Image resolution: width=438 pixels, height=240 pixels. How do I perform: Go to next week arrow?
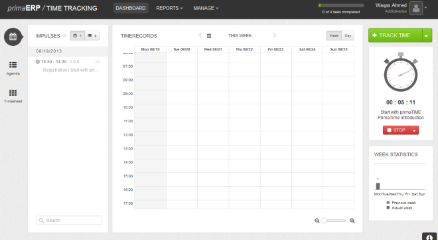[x=275, y=35]
